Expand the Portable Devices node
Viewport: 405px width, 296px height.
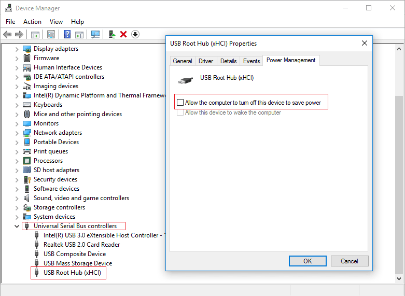17,143
